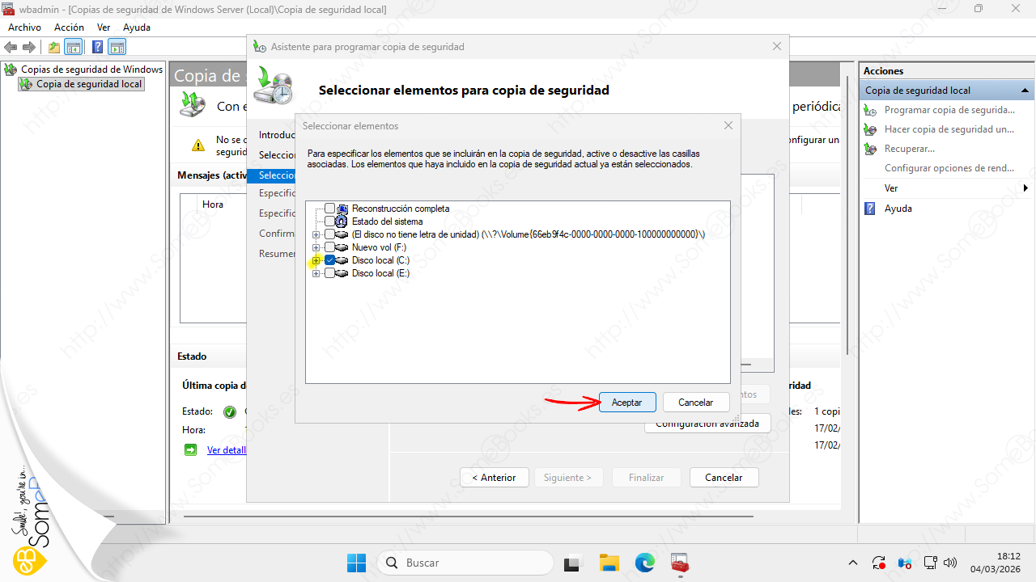1036x582 pixels.
Task: Click Cancelar in Seleccionar elementos dialog
Action: click(695, 402)
